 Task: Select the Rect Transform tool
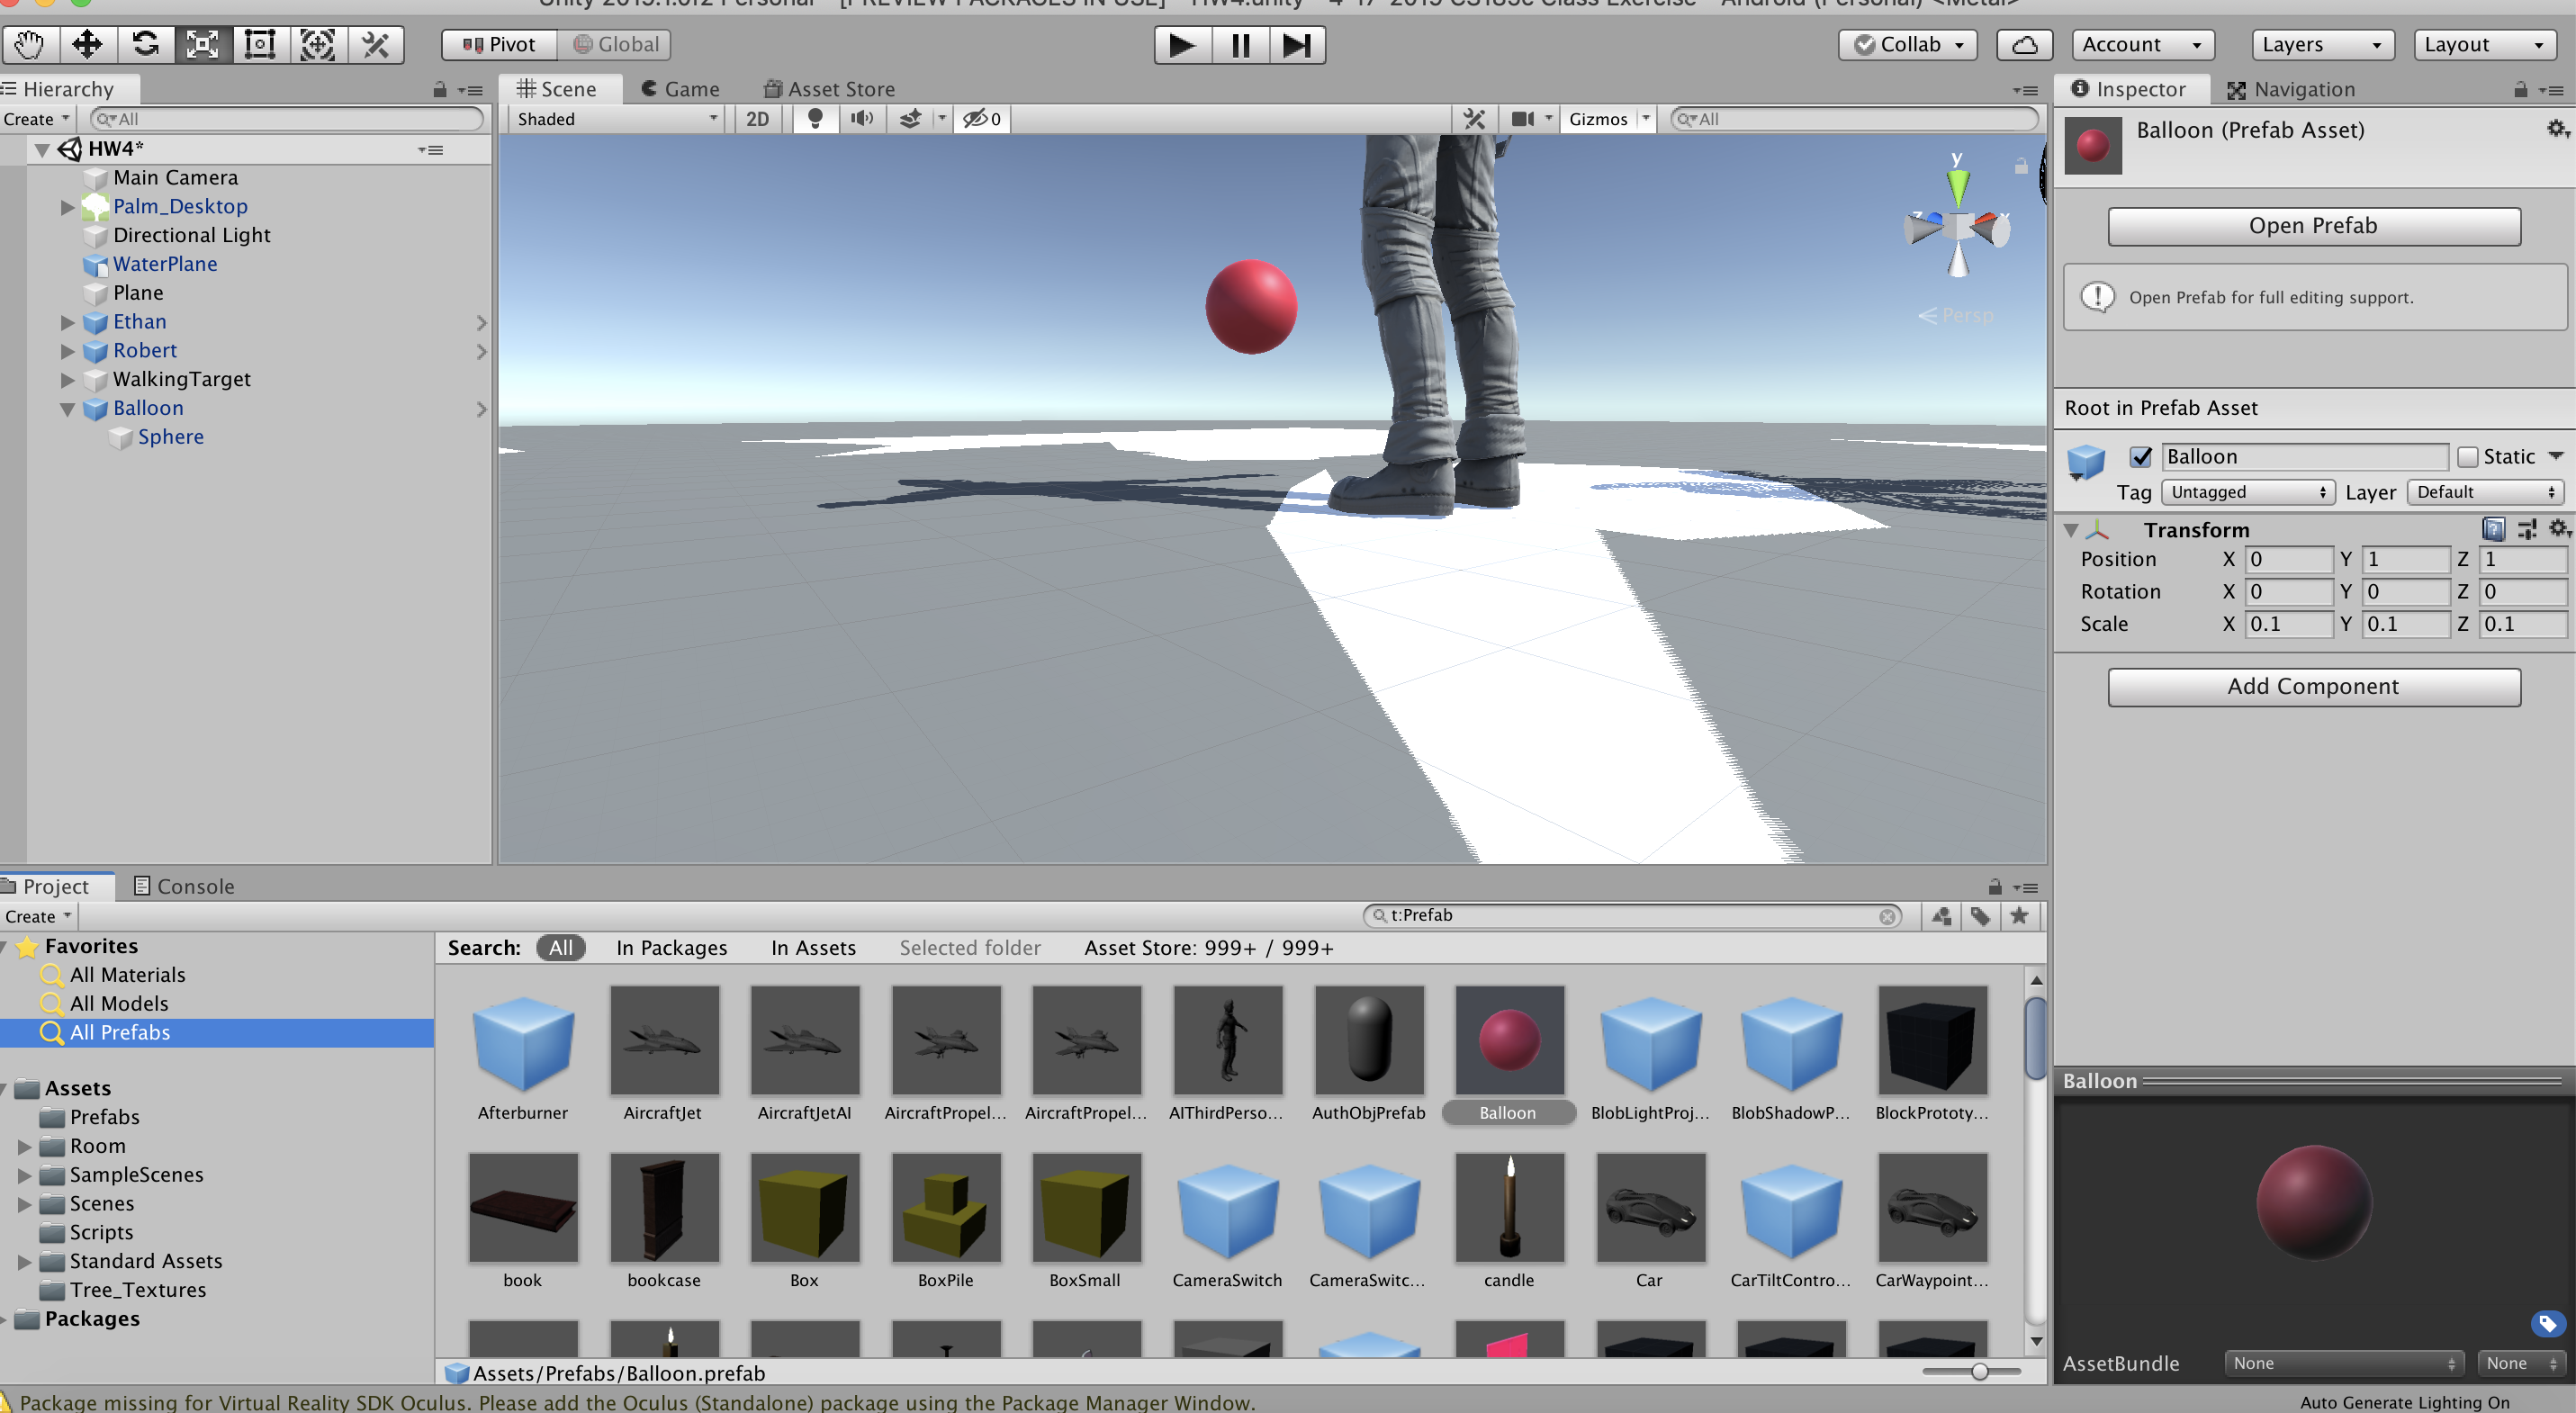pyautogui.click(x=260, y=45)
